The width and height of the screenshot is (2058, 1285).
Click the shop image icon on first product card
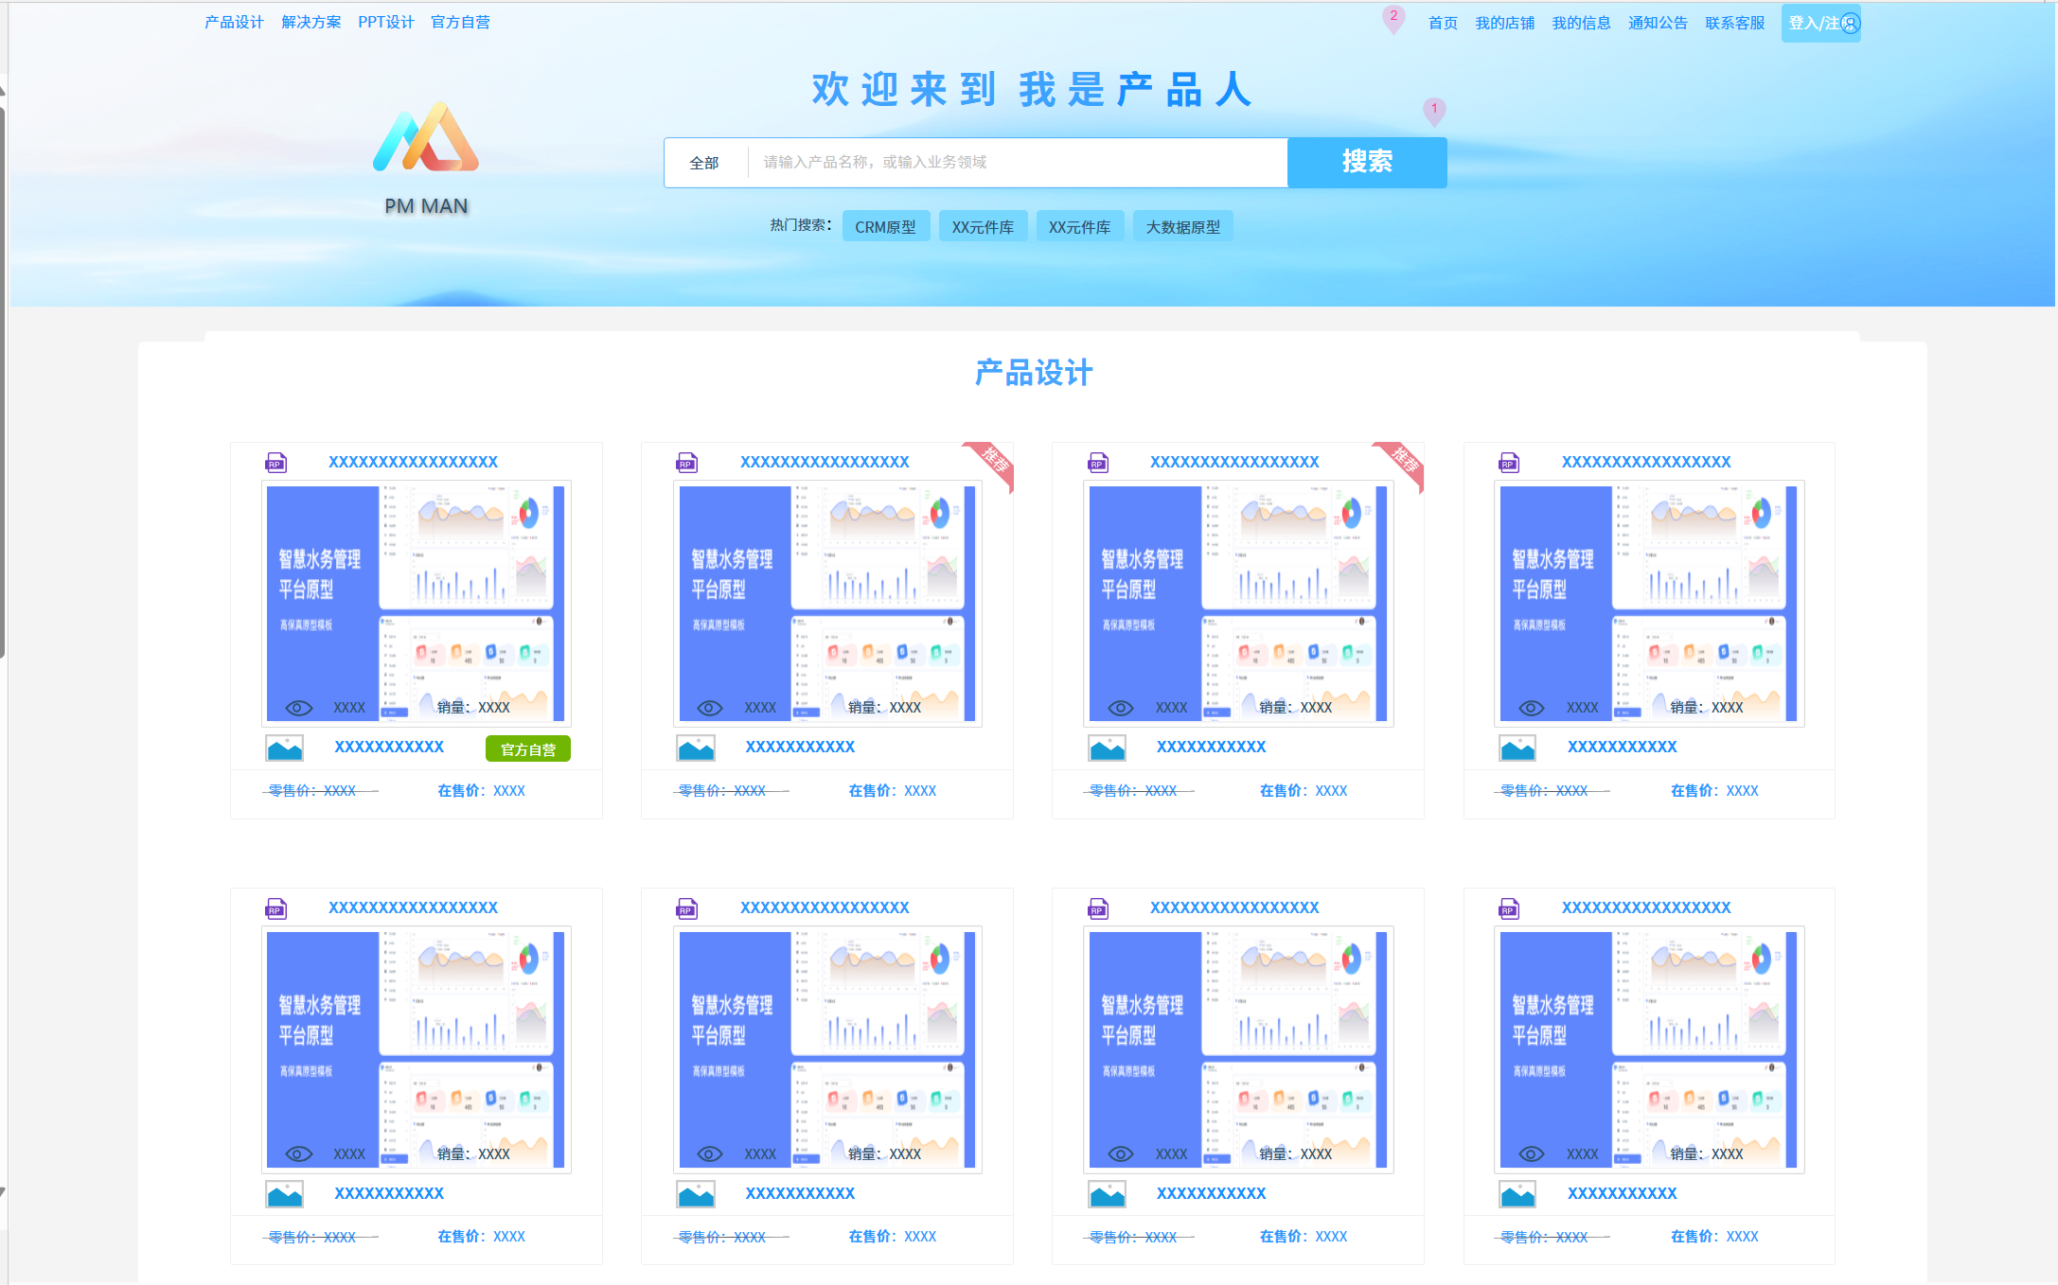click(284, 748)
